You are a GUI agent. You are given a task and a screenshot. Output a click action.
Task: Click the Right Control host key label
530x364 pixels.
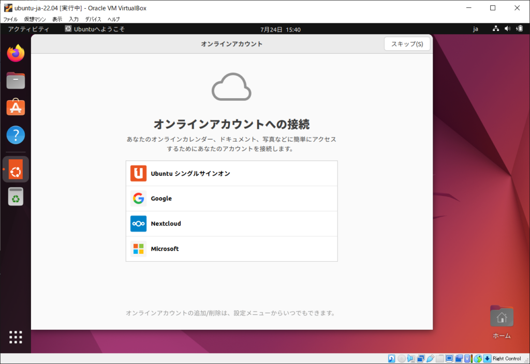click(507, 359)
